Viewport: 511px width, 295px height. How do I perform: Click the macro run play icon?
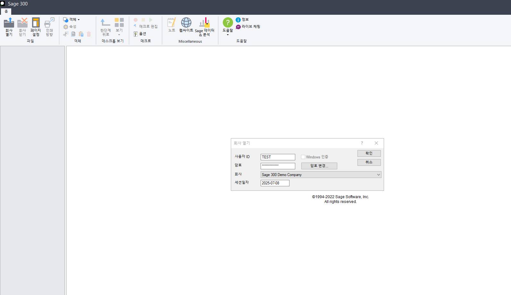pyautogui.click(x=151, y=20)
